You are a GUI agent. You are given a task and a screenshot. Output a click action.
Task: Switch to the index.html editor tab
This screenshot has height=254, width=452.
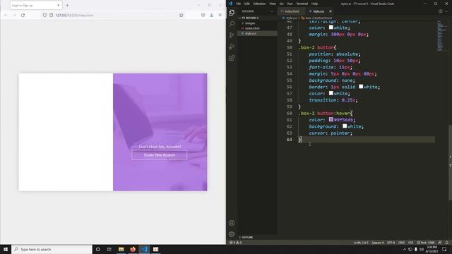pos(292,11)
